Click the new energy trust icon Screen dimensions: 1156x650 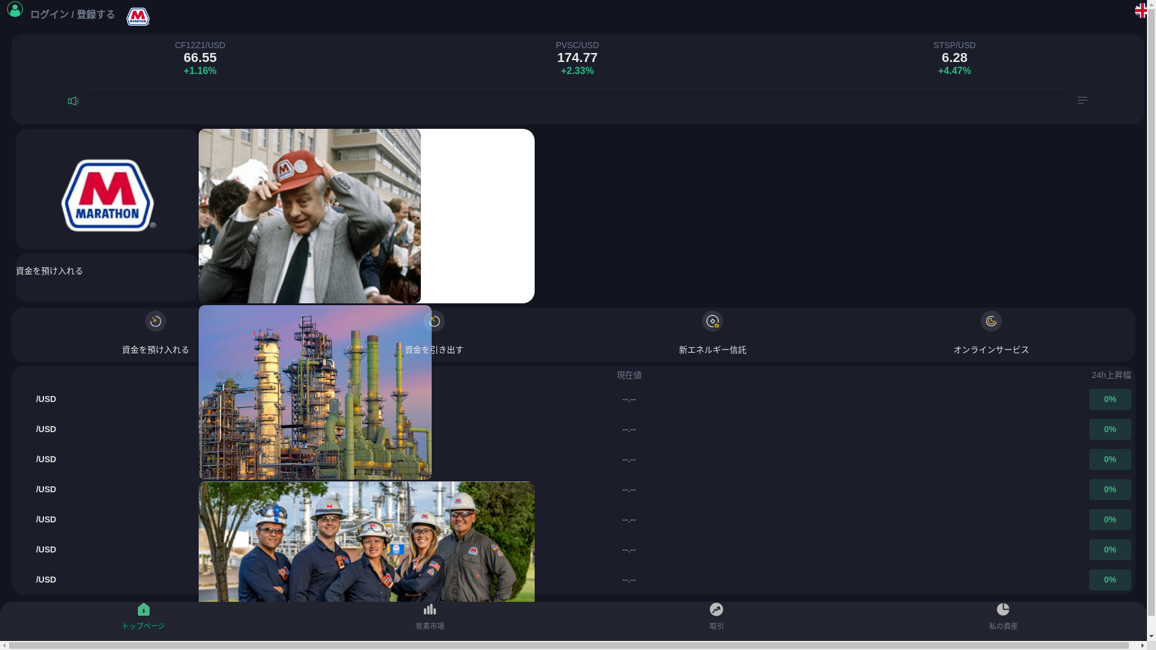click(712, 321)
